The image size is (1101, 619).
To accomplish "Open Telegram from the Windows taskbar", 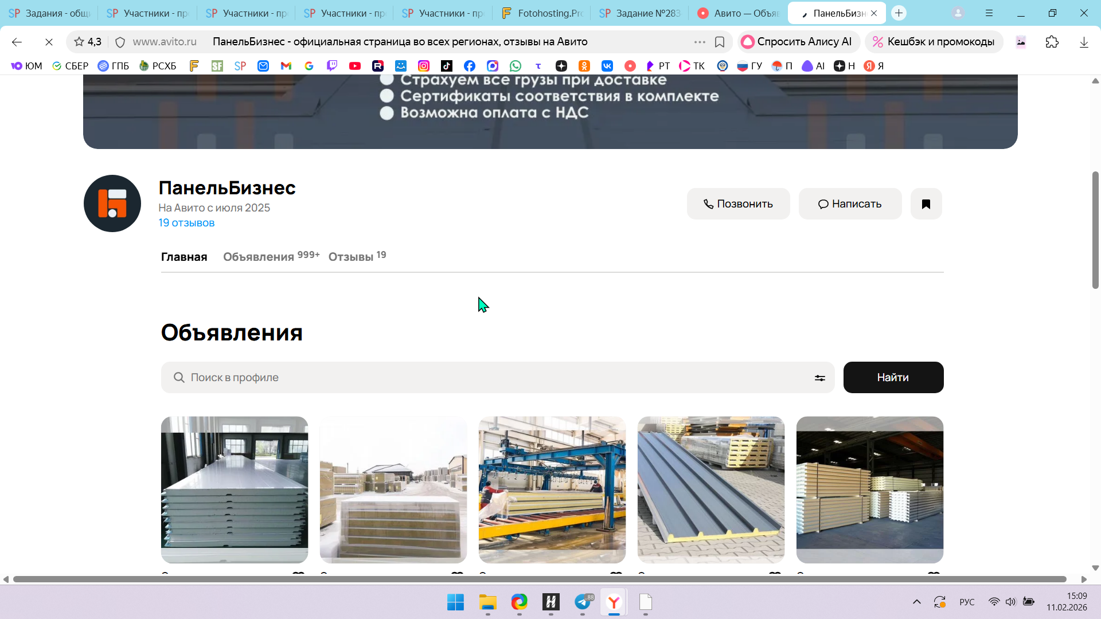I will pos(583,602).
